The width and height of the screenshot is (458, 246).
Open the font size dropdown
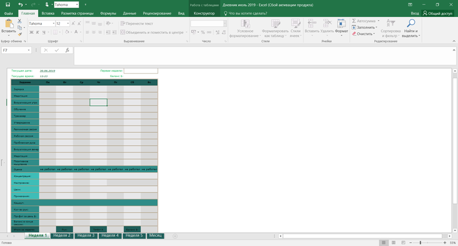click(68, 24)
